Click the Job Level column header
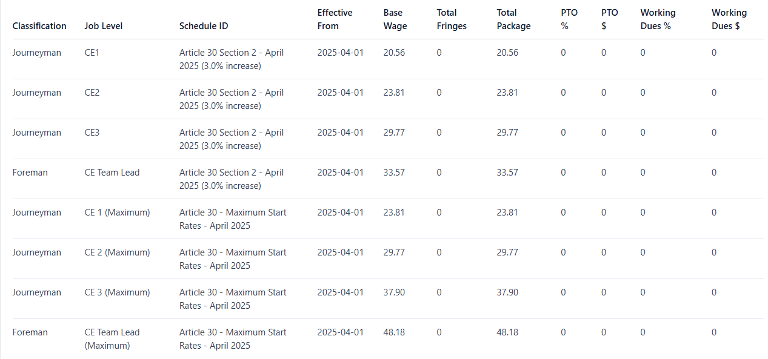Image resolution: width=768 pixels, height=359 pixels. click(102, 26)
